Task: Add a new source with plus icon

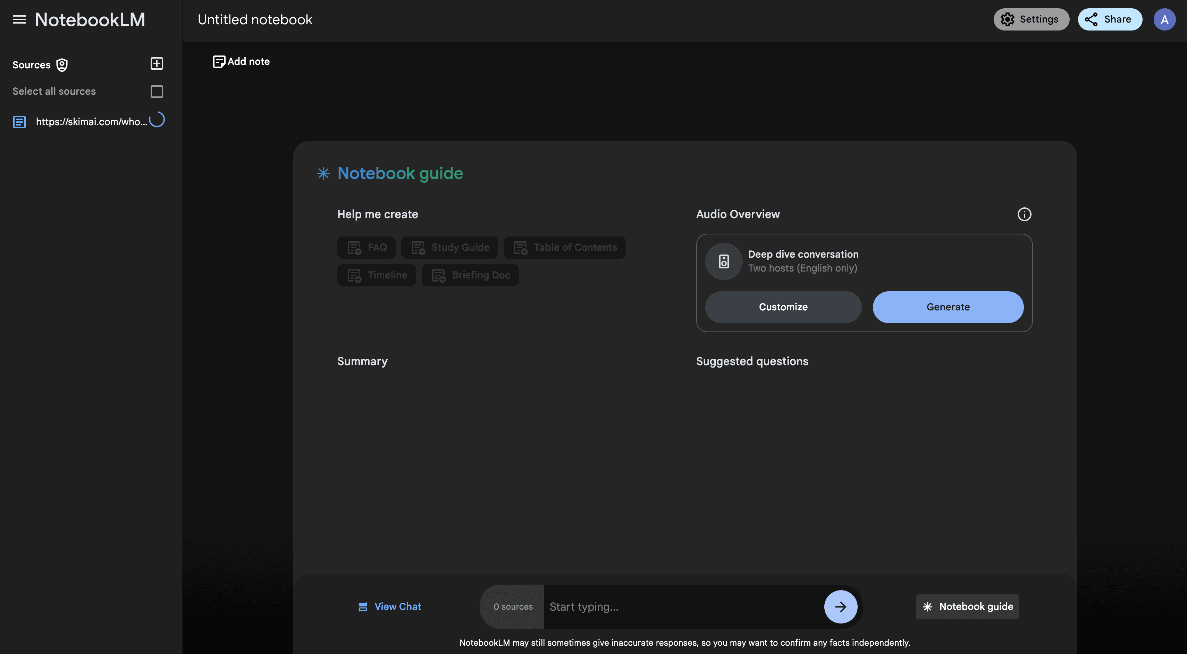Action: click(x=157, y=63)
